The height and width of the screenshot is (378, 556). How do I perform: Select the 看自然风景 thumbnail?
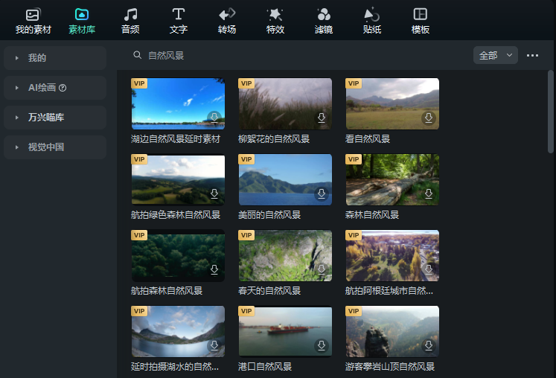[x=392, y=104]
